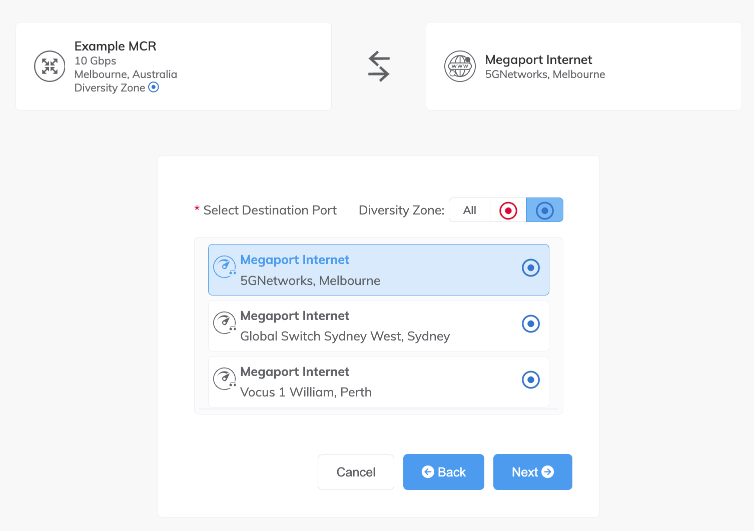Screen dimensions: 754x531
Task: Click the gauge icon for Global Switch Sydney
Action: click(x=225, y=322)
